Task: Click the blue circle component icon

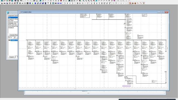Action: [30, 3]
